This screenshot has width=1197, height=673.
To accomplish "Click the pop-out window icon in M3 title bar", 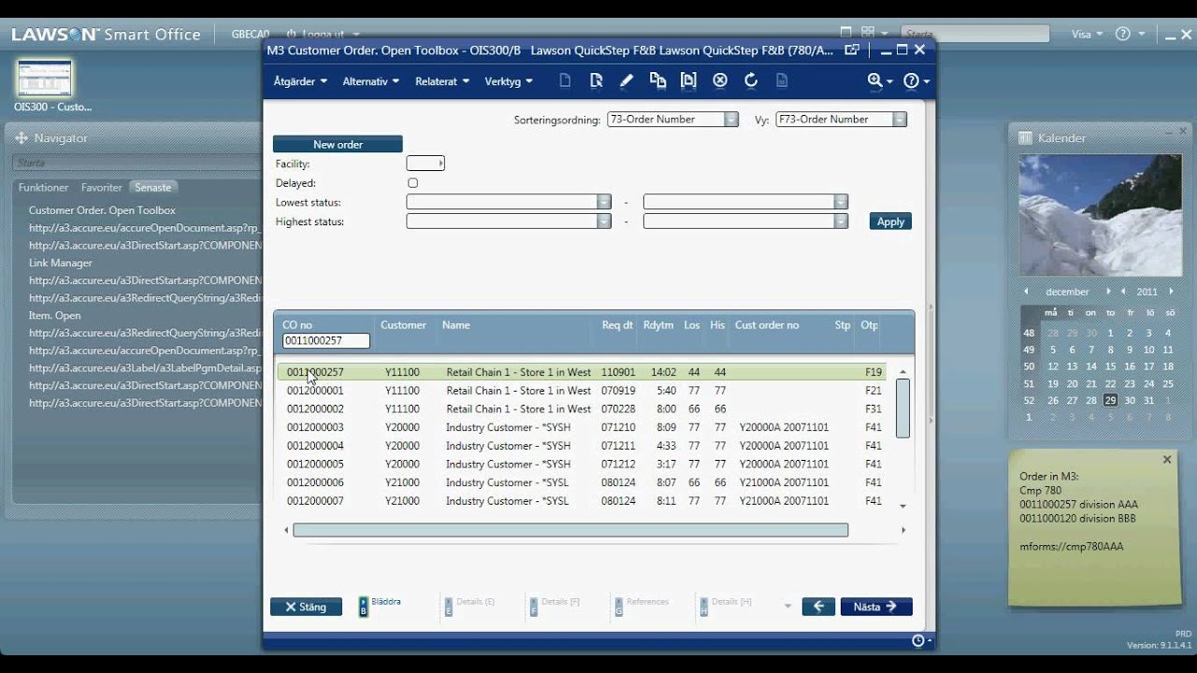I will click(852, 50).
